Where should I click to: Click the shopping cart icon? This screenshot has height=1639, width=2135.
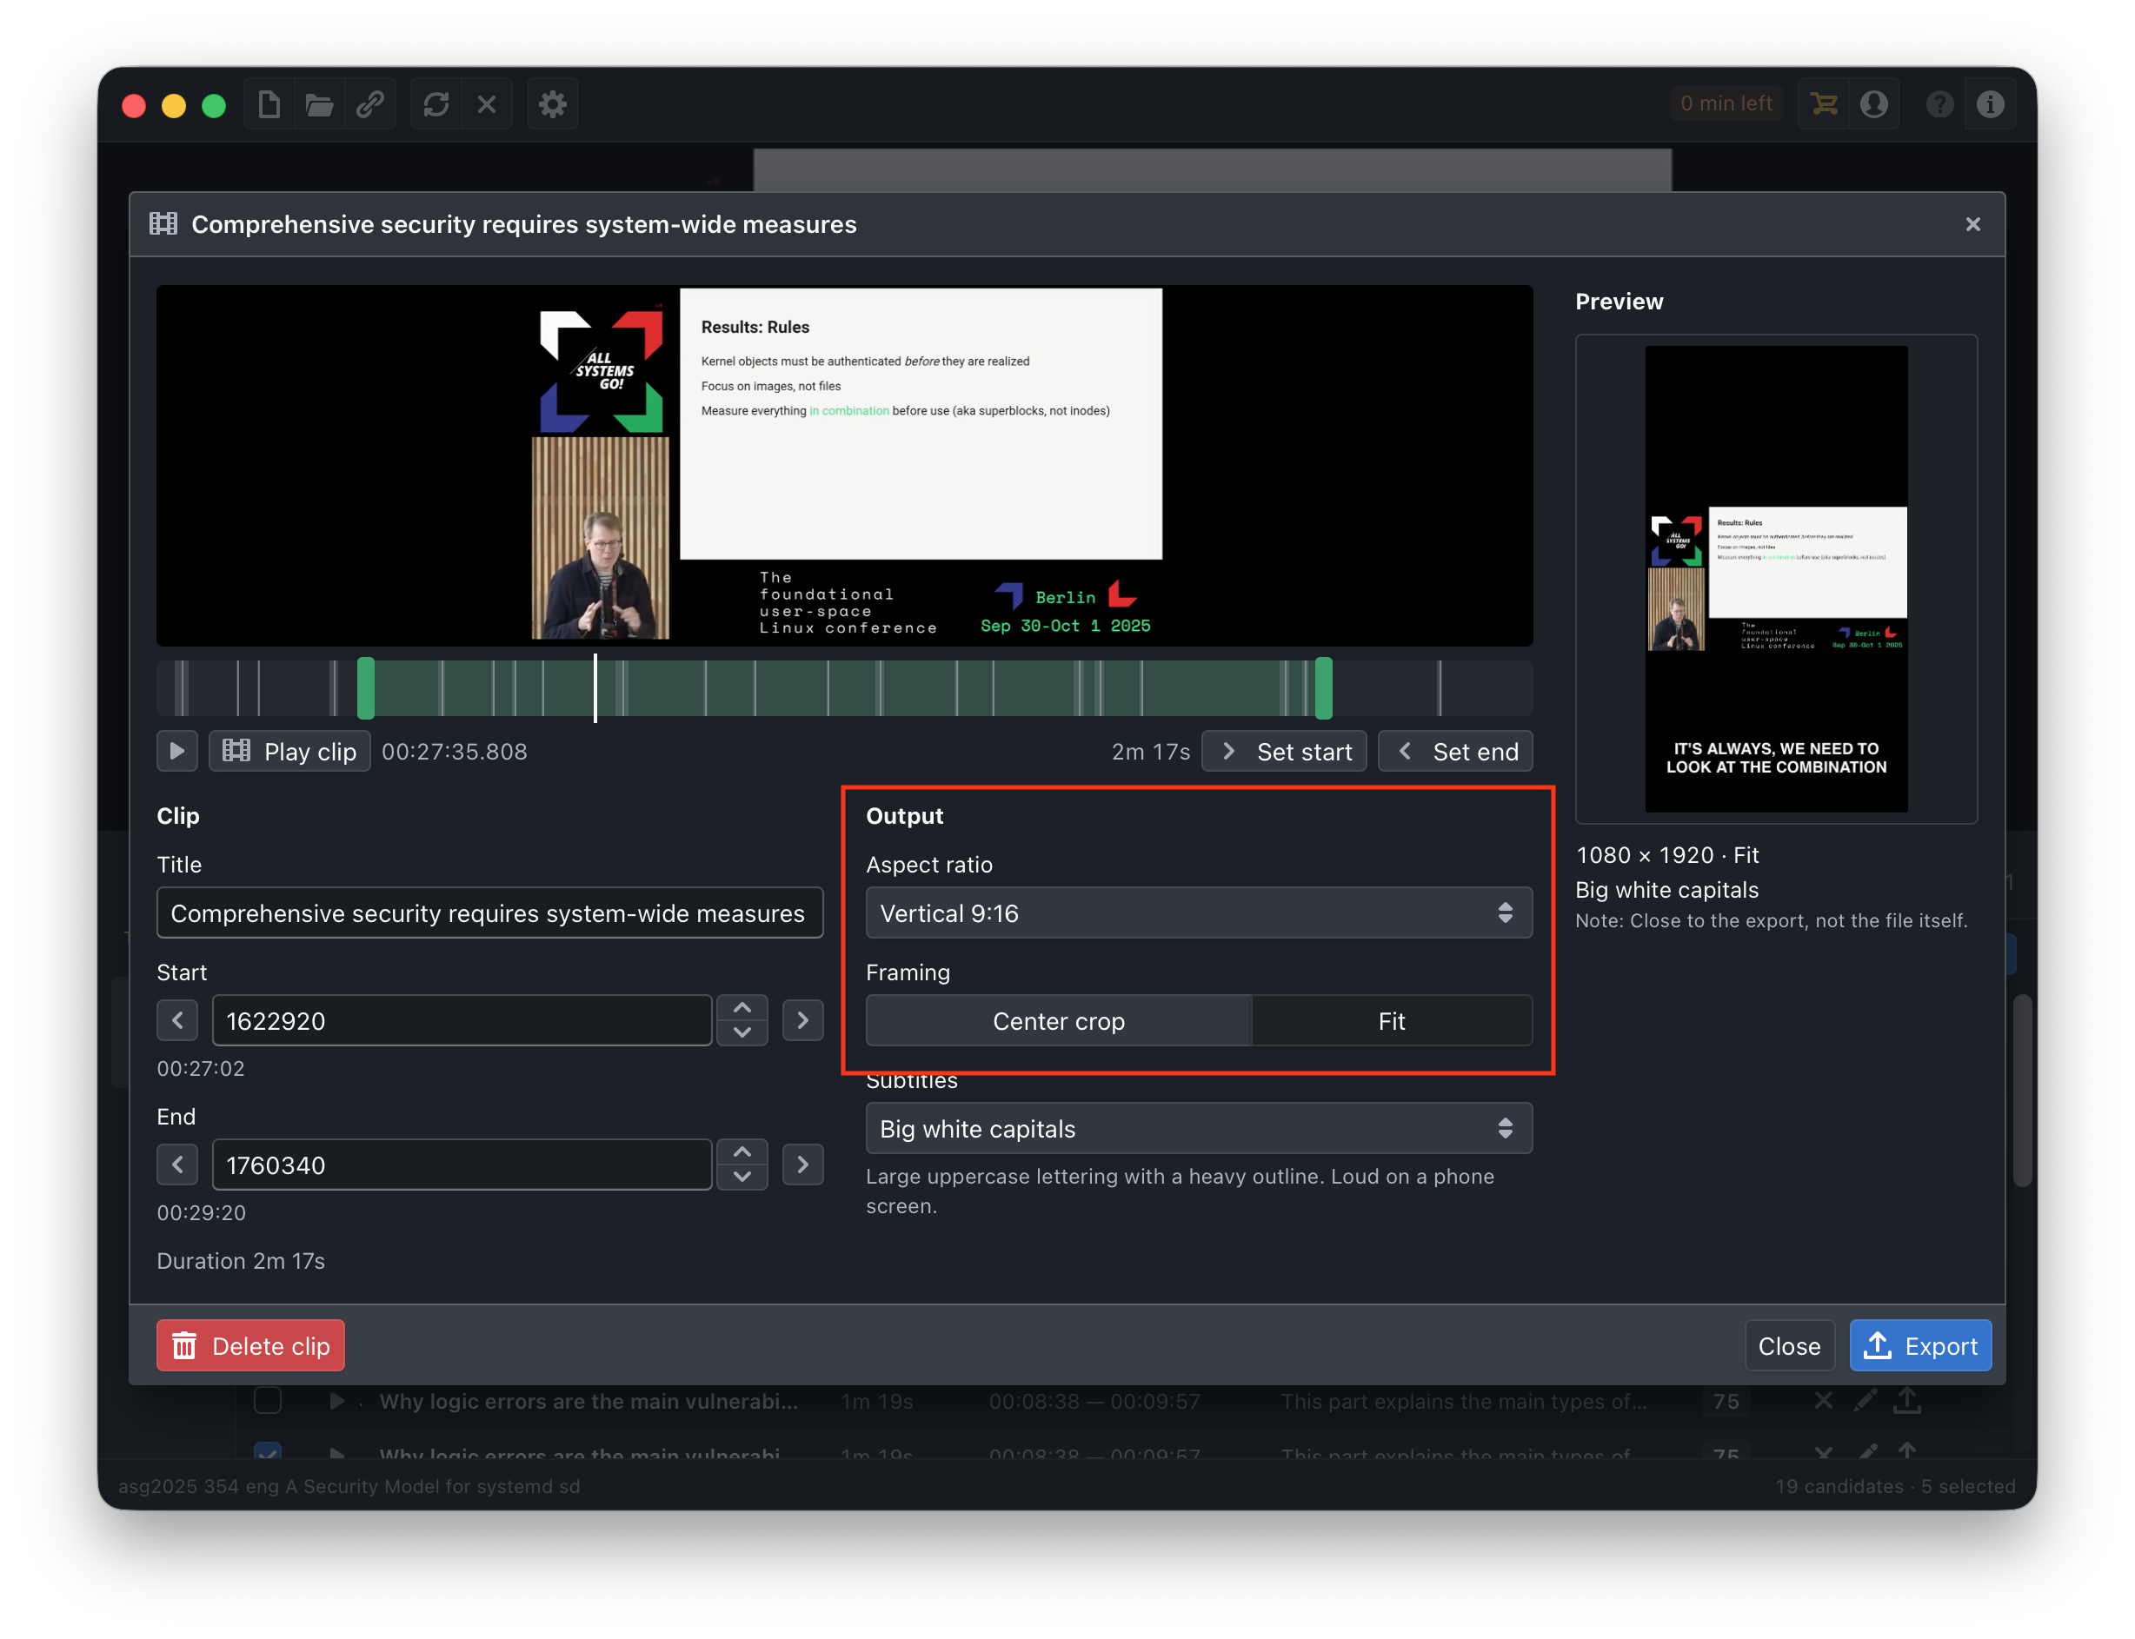(1824, 103)
